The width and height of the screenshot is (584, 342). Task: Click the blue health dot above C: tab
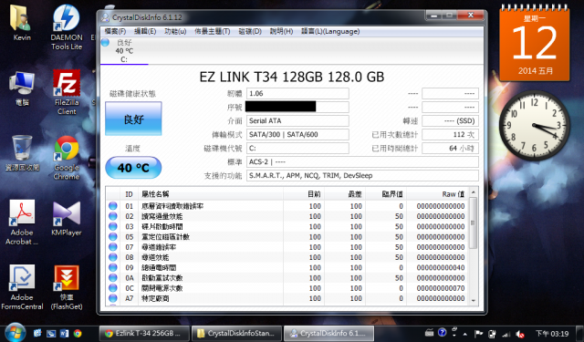pos(105,43)
